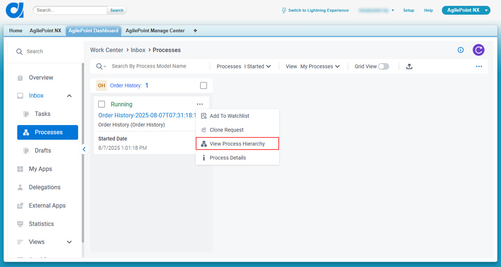This screenshot has width=501, height=267.
Task: Select Add To Watchlist menu item
Action: 237,116
